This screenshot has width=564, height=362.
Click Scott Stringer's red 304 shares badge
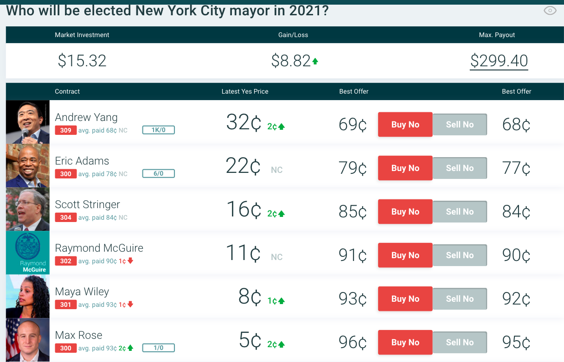66,217
